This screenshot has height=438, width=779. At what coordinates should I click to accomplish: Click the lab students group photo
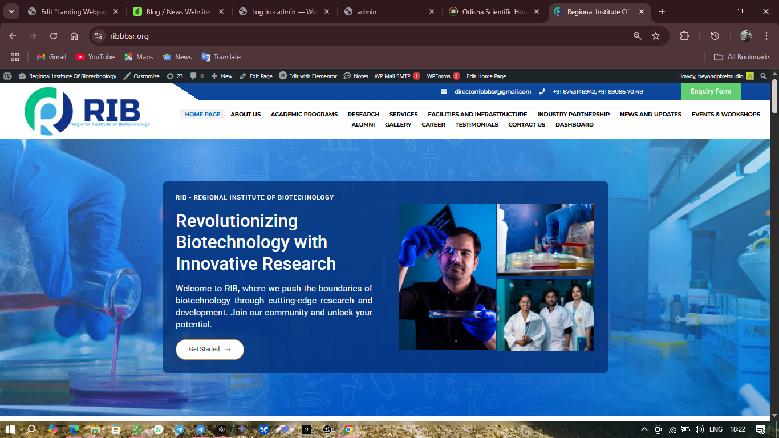coord(545,315)
